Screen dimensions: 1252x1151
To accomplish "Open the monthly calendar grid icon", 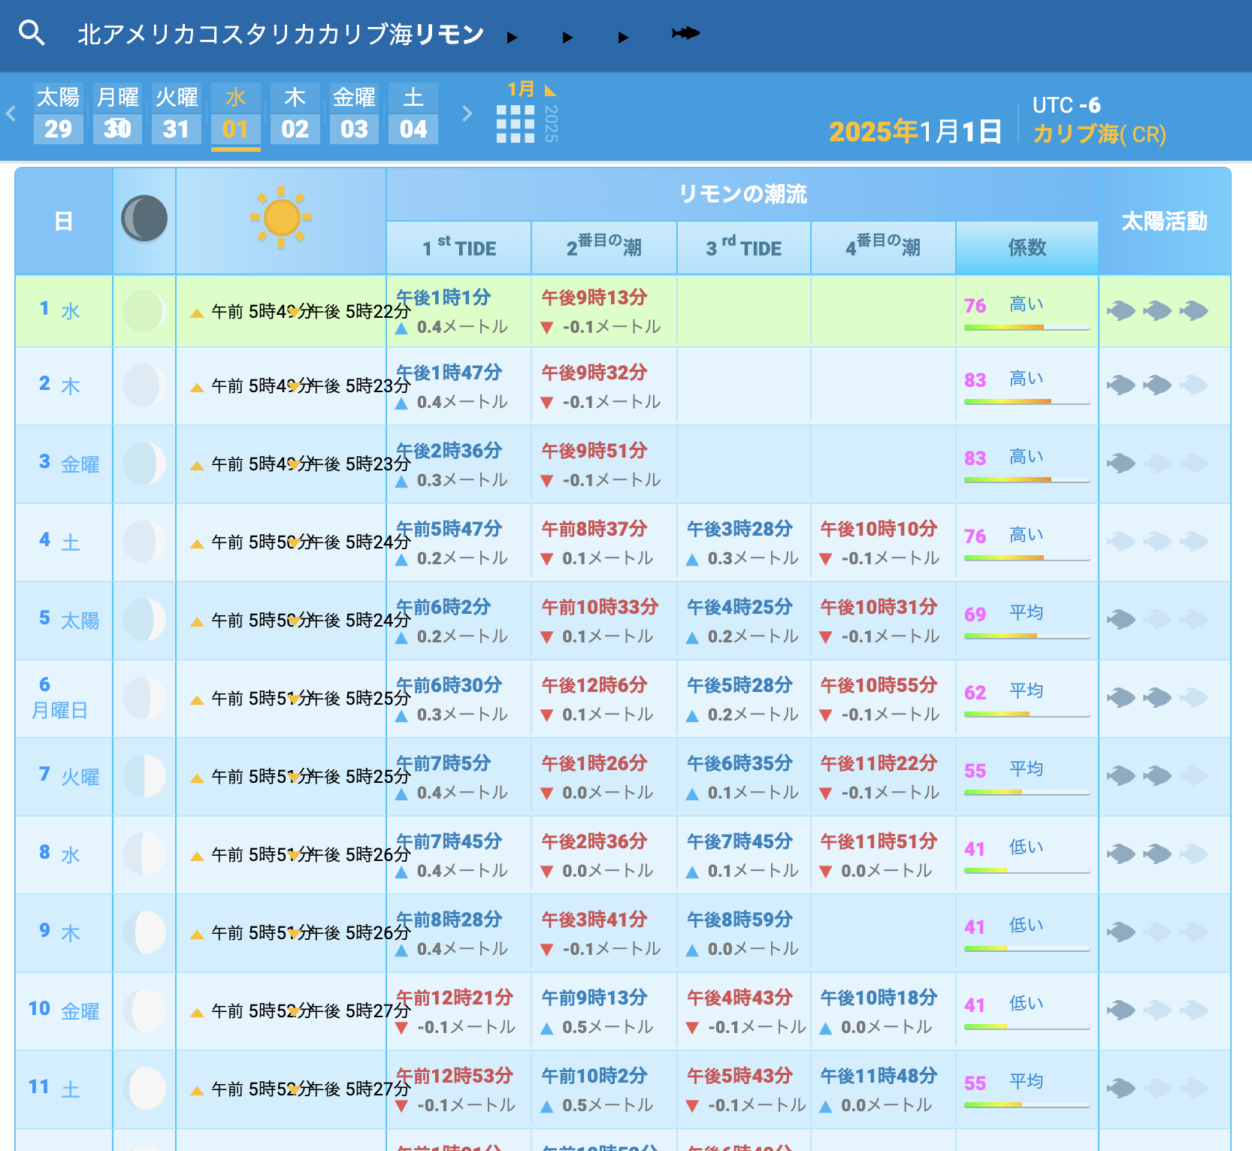I will click(x=516, y=124).
